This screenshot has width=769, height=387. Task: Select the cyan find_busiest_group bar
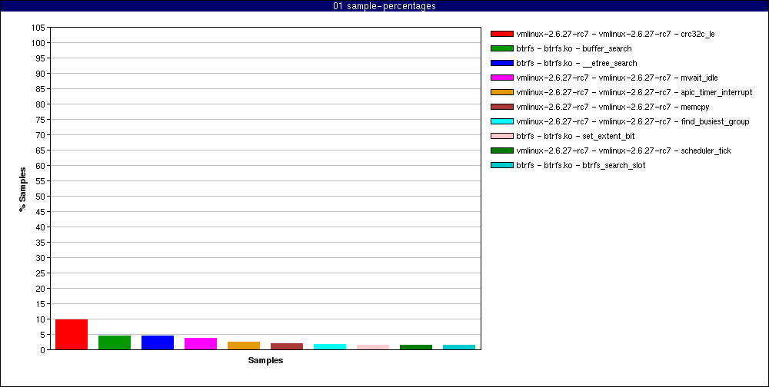click(330, 347)
